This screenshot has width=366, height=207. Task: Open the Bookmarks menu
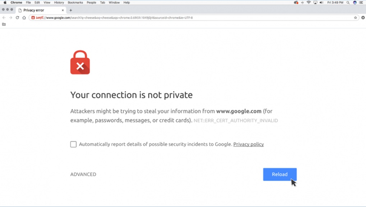[x=75, y=3]
